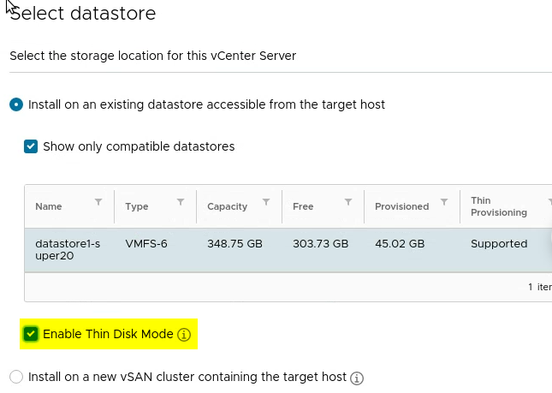Open the Capacity column filter
Screen dimensions: 552x393
[x=266, y=202]
